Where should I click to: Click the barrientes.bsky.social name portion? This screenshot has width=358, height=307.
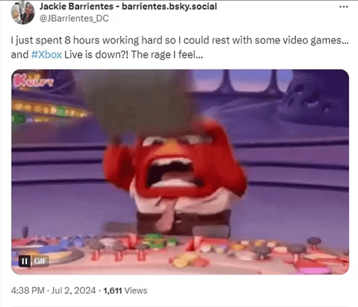[169, 7]
